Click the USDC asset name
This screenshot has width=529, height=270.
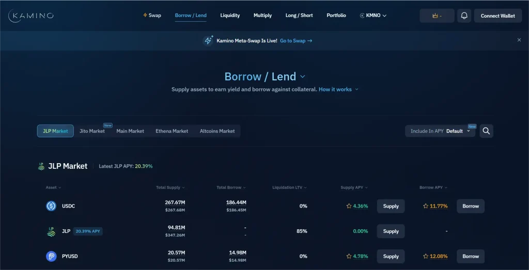[x=69, y=206]
